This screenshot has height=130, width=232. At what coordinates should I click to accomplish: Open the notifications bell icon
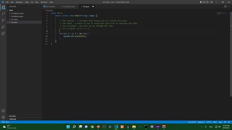click(229, 122)
